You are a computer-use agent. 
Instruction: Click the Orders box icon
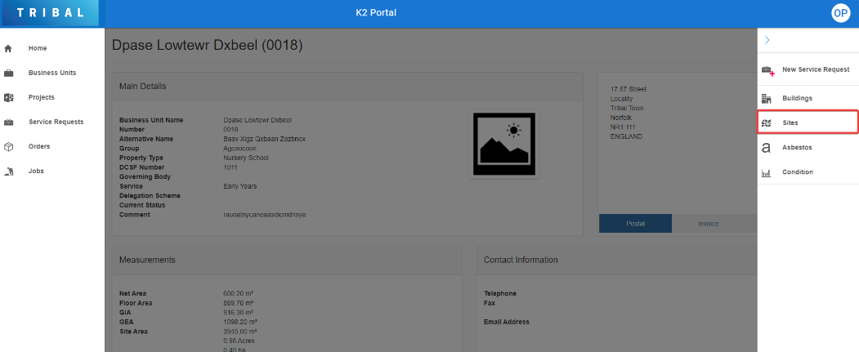(9, 147)
